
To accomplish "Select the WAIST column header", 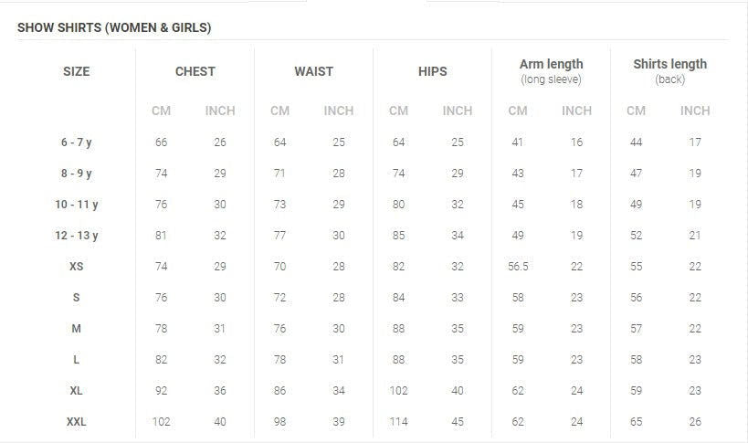I will (x=313, y=71).
